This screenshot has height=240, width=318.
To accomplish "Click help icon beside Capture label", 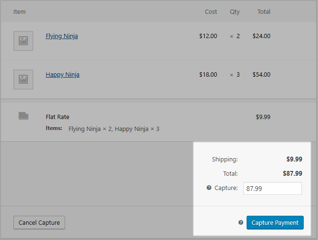I will point(209,188).
